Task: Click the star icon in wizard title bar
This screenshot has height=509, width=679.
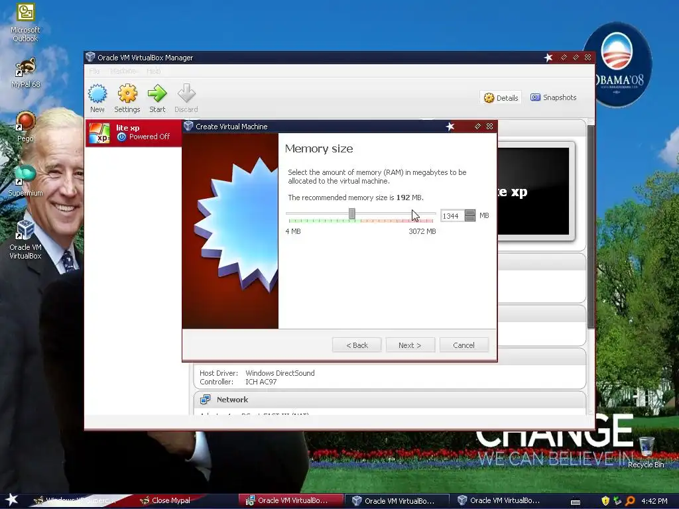Action: coord(450,127)
